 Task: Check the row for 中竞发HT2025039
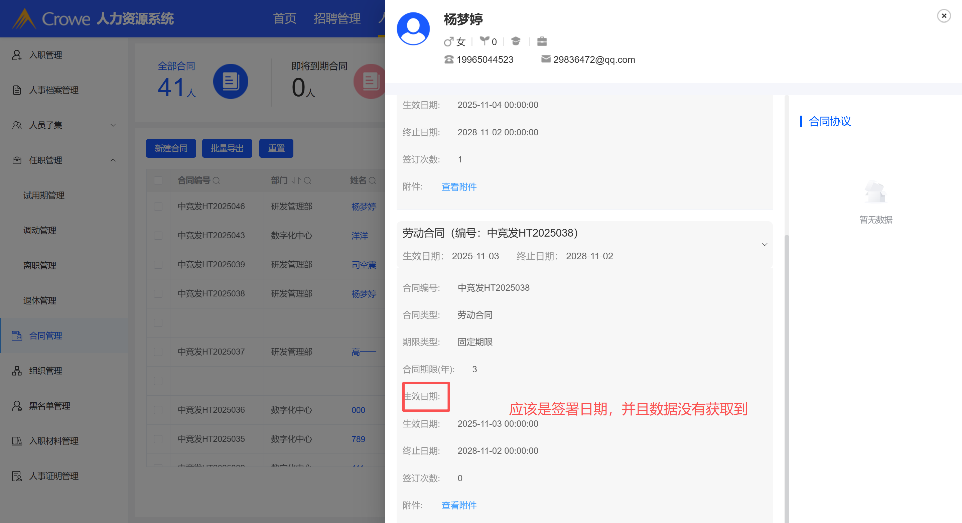click(158, 265)
